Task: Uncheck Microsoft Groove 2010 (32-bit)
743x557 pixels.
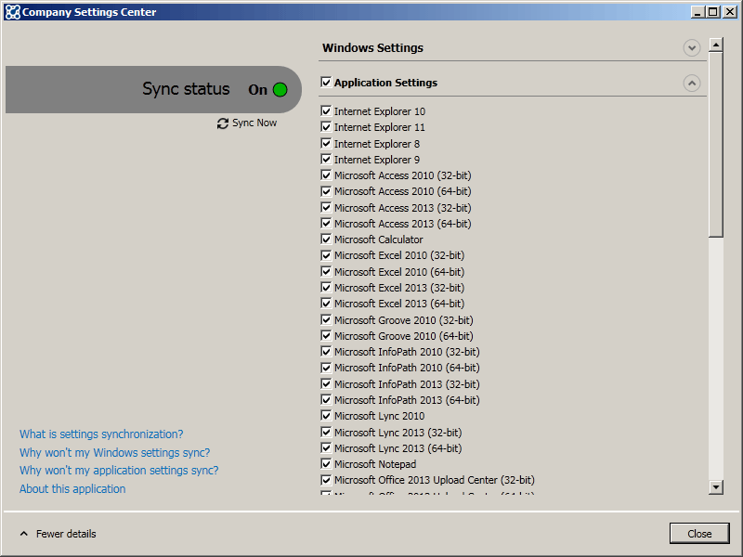Action: pos(326,319)
